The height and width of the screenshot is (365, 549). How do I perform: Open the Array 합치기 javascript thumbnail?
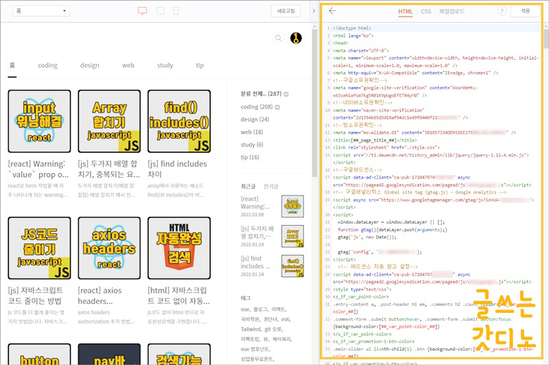(x=109, y=121)
